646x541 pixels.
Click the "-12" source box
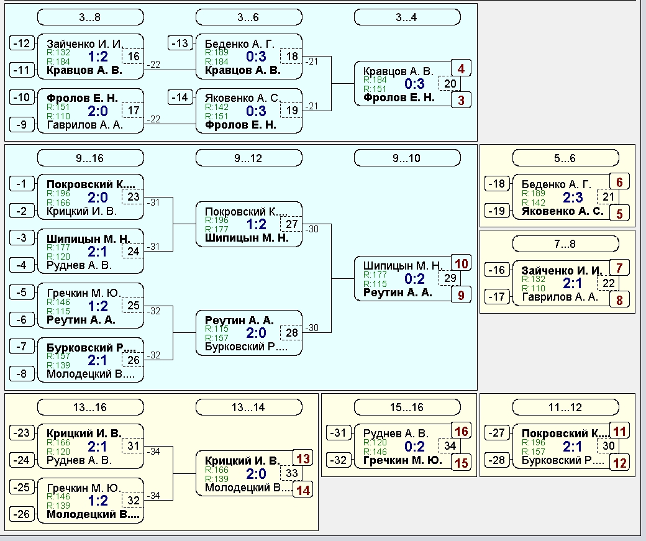(x=21, y=43)
